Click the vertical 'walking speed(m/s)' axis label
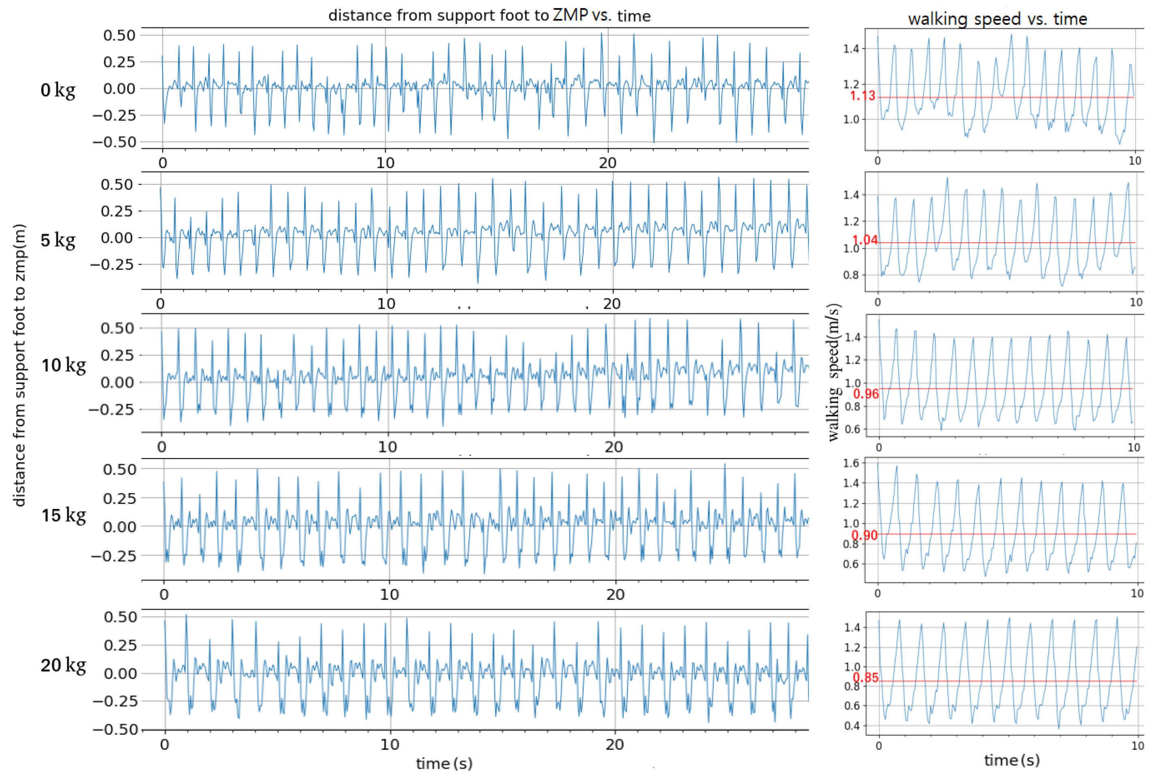This screenshot has width=1157, height=783. 834,373
